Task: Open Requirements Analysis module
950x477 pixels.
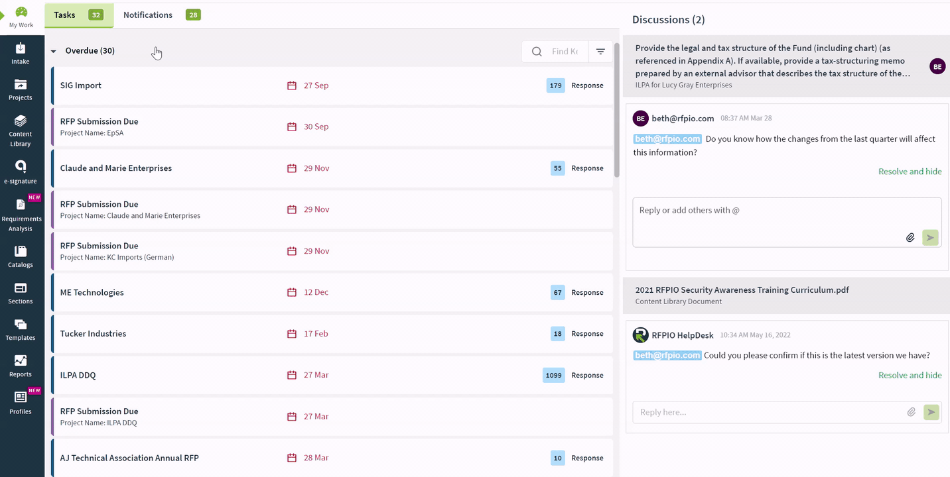Action: click(21, 215)
